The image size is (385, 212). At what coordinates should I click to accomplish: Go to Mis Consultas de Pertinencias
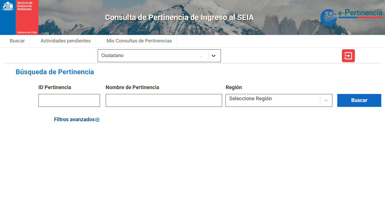click(139, 41)
